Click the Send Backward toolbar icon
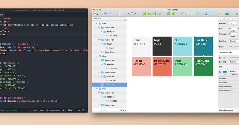Viewport: 239px width, 125px height. [x=212, y=14]
